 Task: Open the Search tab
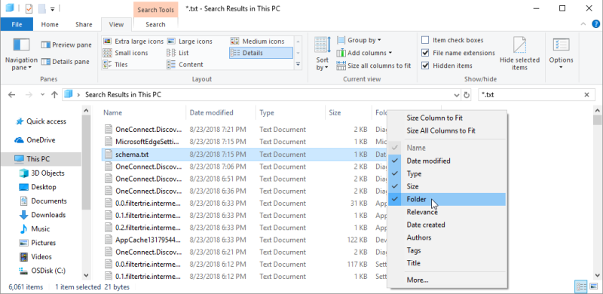tap(155, 24)
